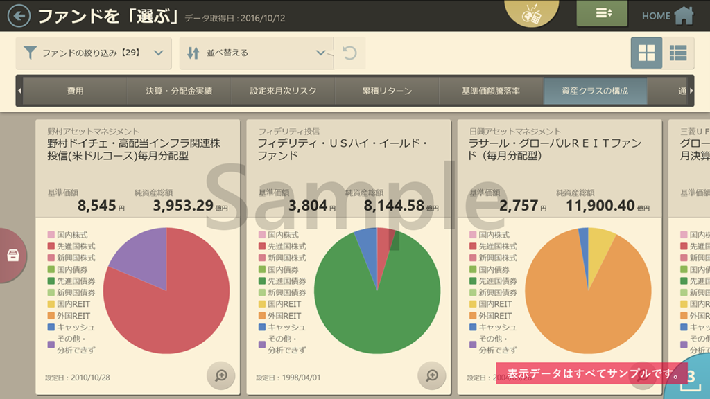
Task: Click キャッシュ blue swatch in フィデリティ legend
Action: pos(262,327)
